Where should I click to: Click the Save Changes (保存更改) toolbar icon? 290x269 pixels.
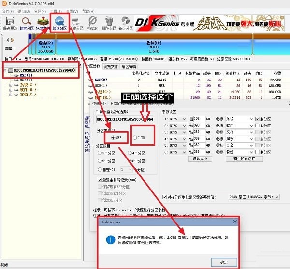click(x=10, y=23)
